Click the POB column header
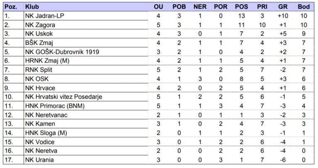This screenshot has height=168, width=318. [179, 7]
